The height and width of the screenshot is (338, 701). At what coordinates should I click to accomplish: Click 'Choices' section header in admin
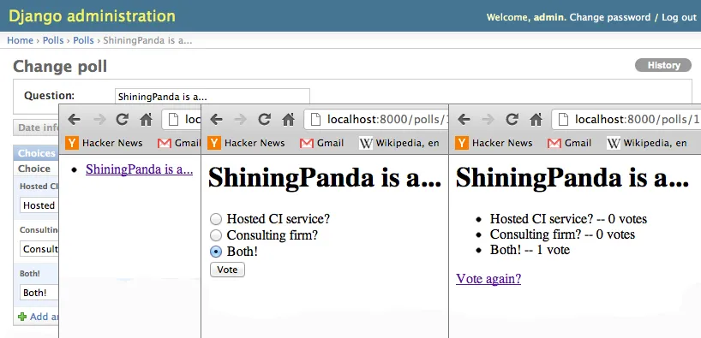(36, 153)
